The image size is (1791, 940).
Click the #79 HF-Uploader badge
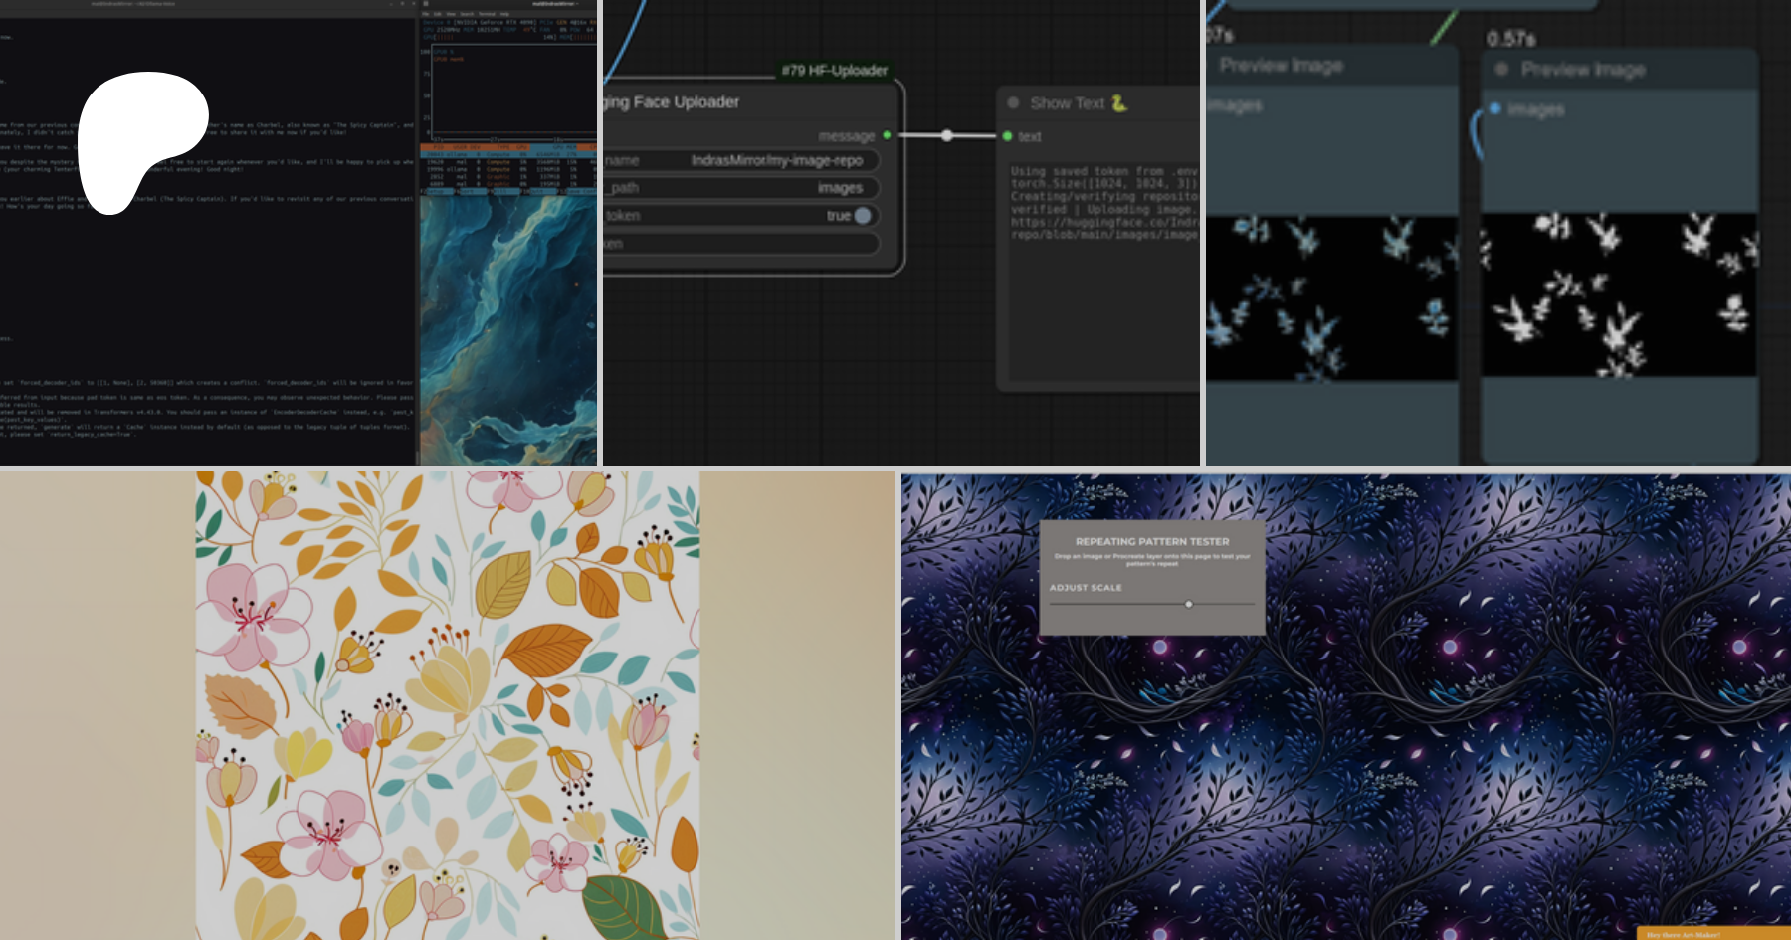pos(834,70)
